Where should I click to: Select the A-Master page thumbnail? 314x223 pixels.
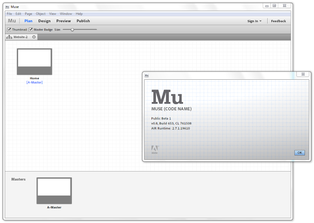pos(54,190)
